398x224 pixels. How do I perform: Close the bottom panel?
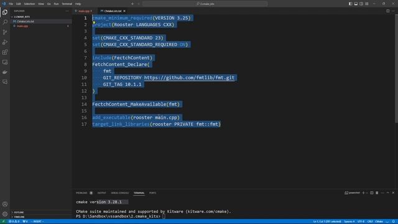393,193
